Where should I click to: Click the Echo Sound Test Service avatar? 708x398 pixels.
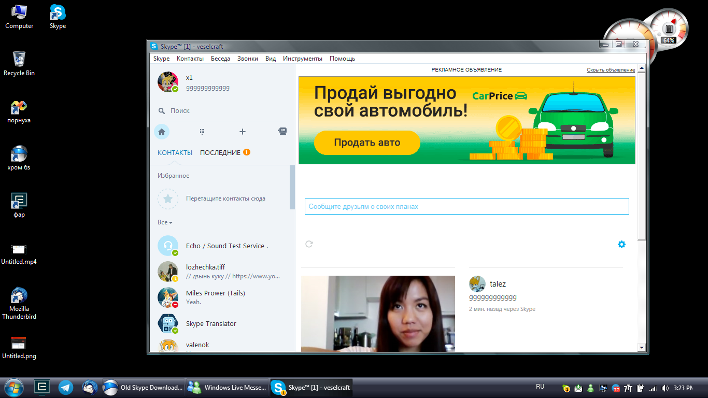tap(168, 246)
